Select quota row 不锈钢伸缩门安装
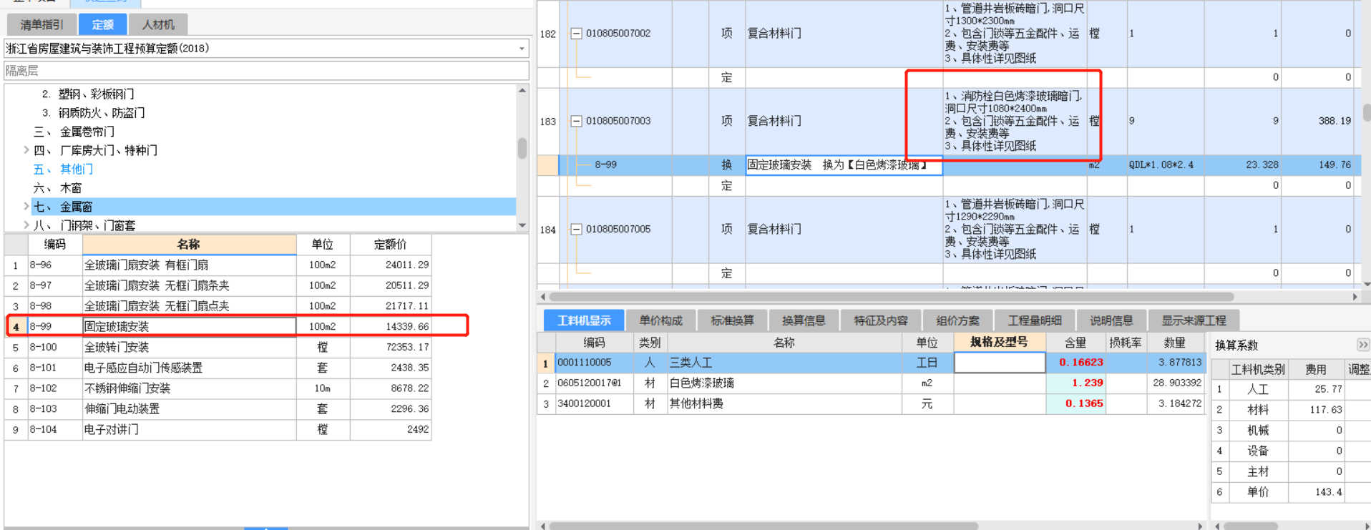Viewport: 1371px width, 530px height. (x=218, y=388)
